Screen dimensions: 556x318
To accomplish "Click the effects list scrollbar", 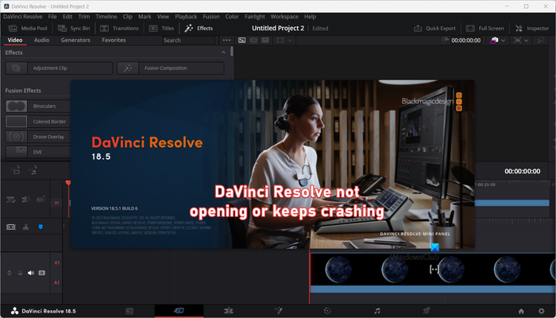I will click(232, 51).
